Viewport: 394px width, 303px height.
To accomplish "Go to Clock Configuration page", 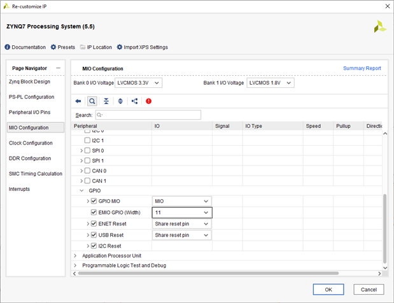I will click(x=31, y=143).
